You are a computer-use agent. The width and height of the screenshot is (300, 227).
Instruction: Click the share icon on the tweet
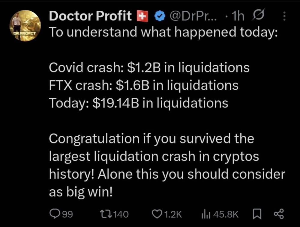(279, 214)
